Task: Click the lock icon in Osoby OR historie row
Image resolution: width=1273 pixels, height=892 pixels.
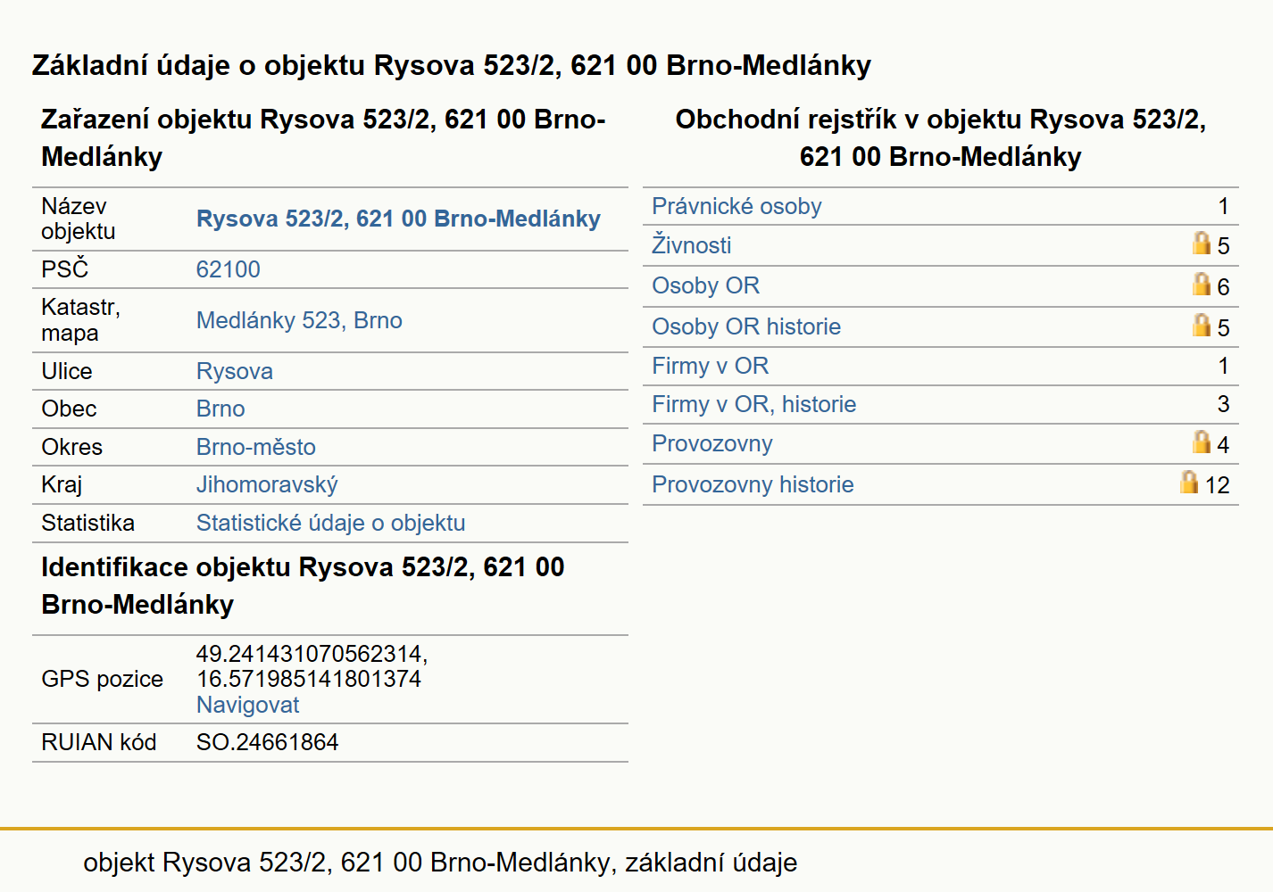Action: (1202, 325)
